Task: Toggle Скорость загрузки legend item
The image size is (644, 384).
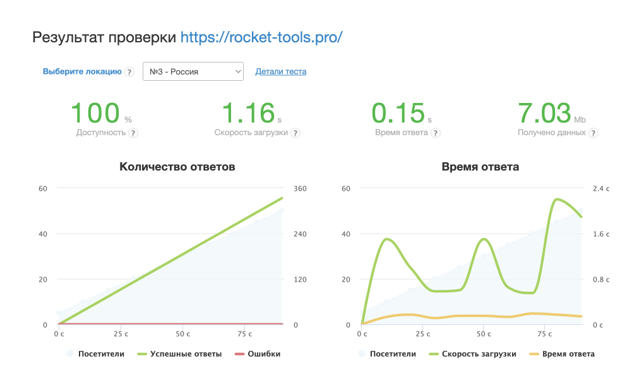Action: pos(472,354)
